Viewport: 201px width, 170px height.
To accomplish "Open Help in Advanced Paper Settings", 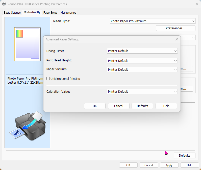I will [166, 106].
